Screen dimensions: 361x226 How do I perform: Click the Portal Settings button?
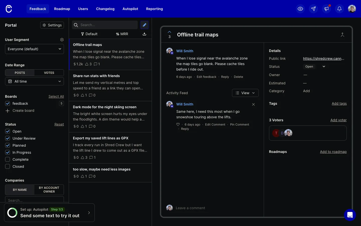(52, 25)
